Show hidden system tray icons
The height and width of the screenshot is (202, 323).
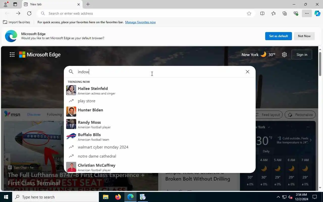(278, 197)
